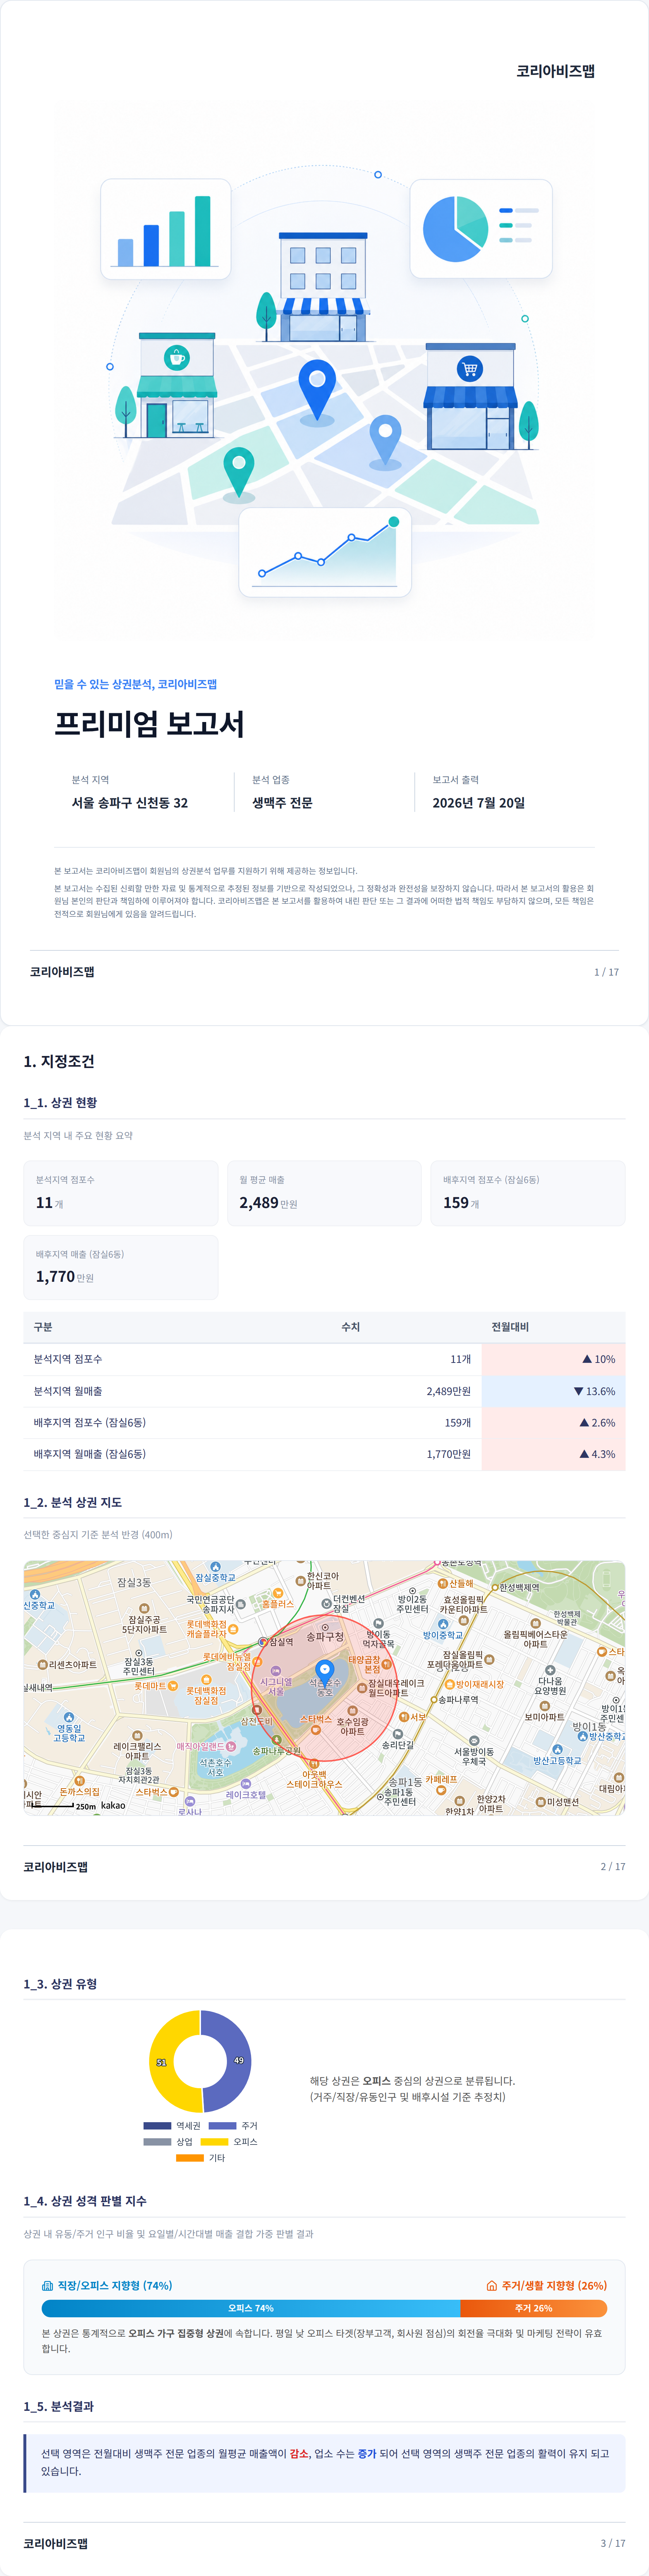Click the line graph card in the illustration
The width and height of the screenshot is (649, 2576).
click(325, 552)
